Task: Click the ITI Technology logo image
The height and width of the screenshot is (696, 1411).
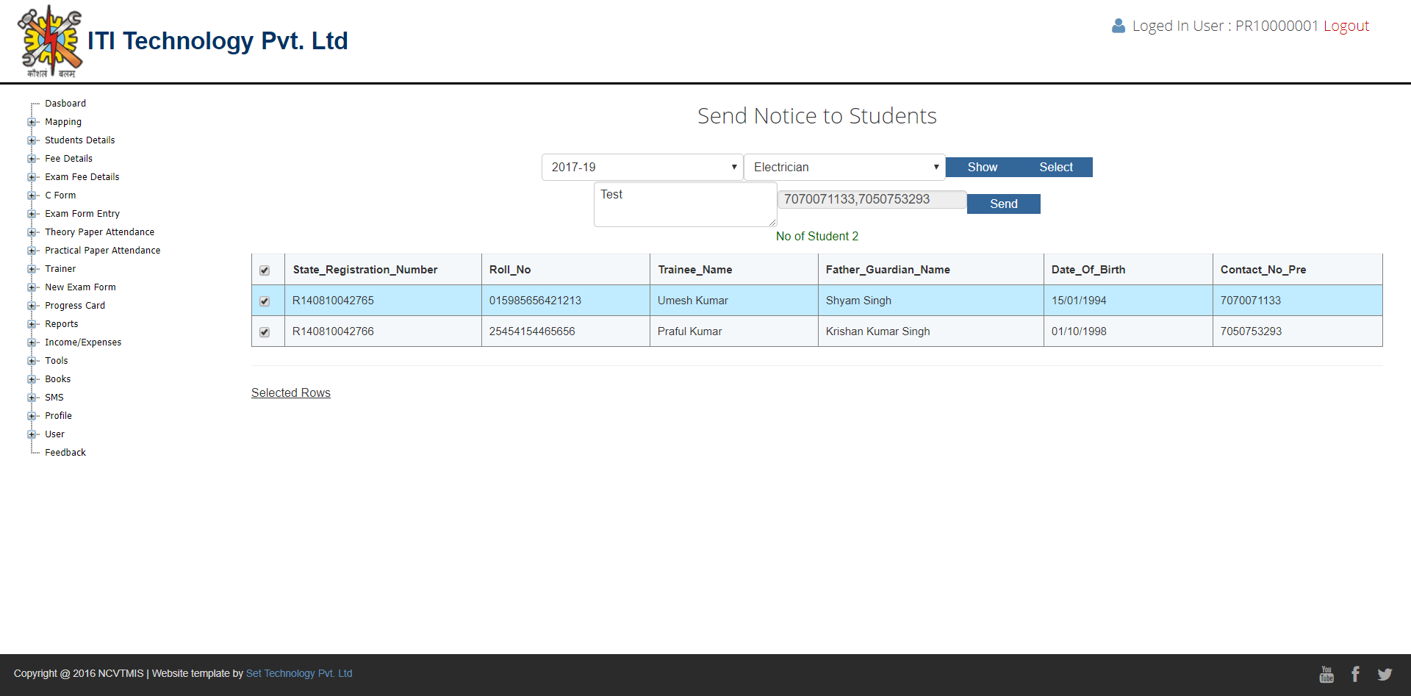Action: coord(50,41)
